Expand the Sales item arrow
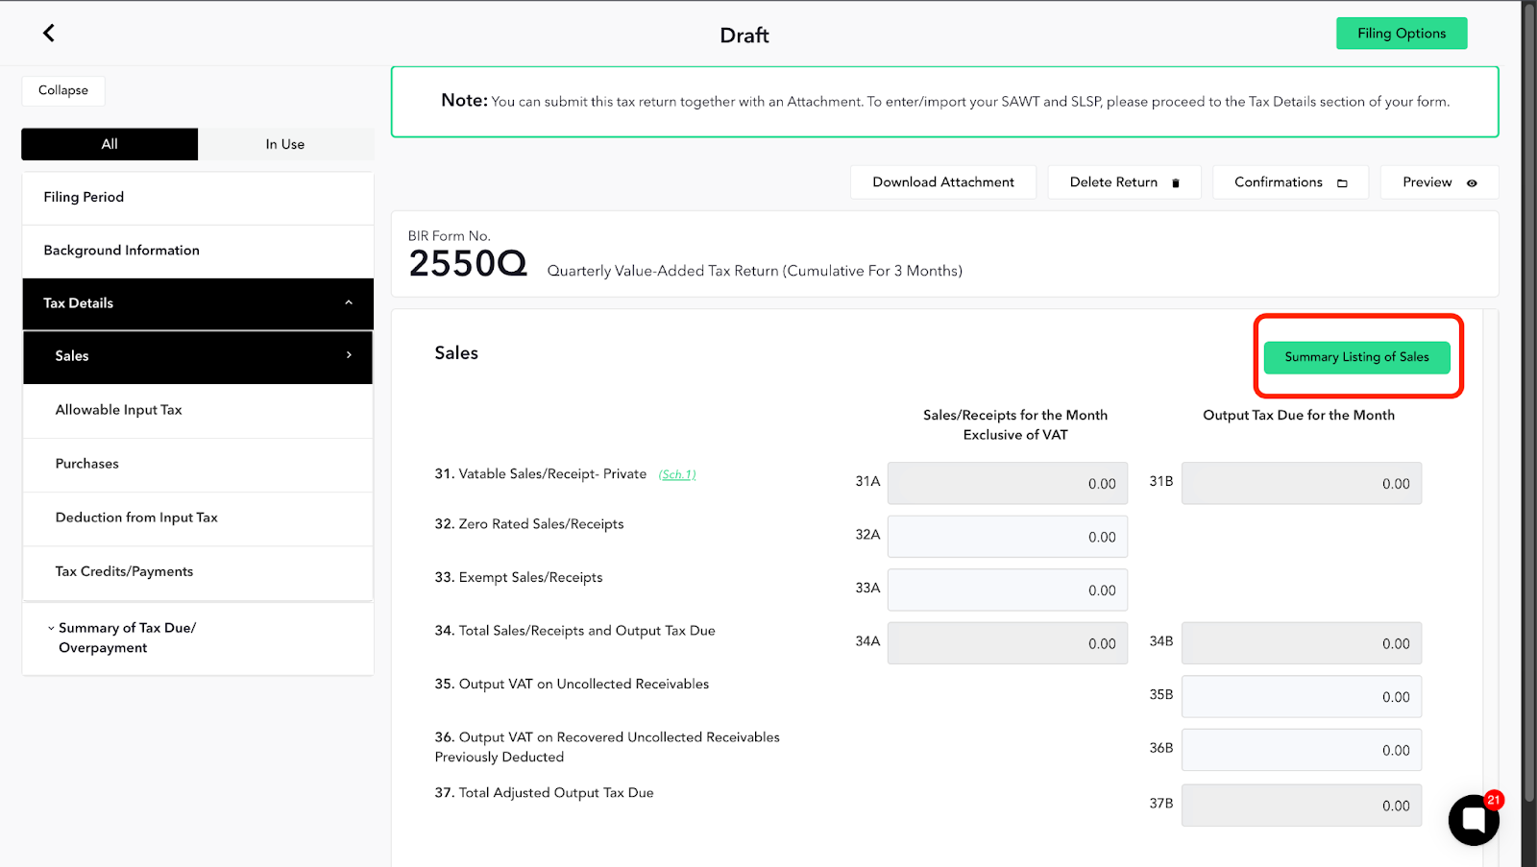1537x867 pixels. click(x=349, y=355)
